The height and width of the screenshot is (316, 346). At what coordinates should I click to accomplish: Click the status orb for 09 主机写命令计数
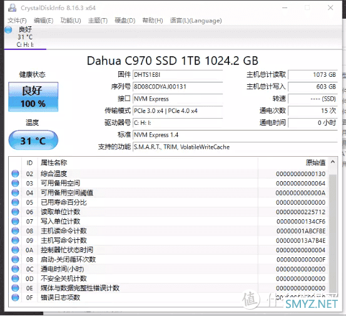[x=15, y=240]
